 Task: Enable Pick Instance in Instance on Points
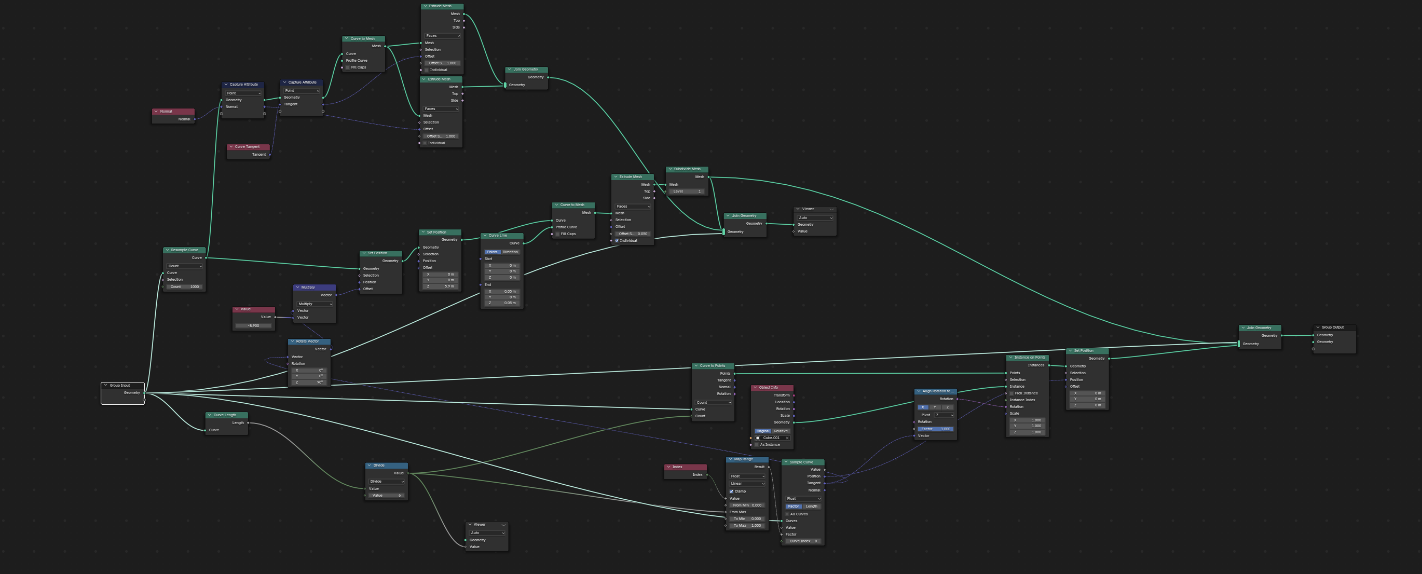[1011, 393]
